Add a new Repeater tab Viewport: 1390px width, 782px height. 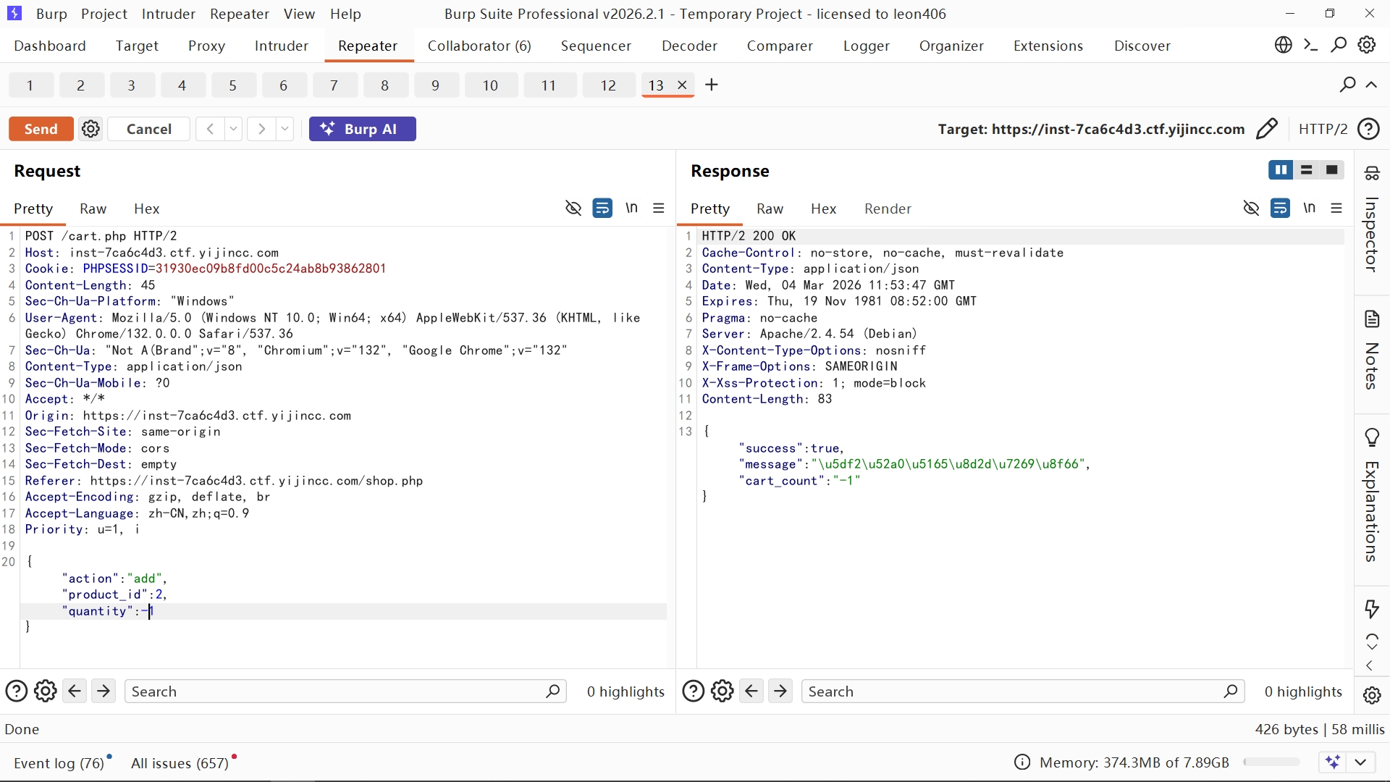[712, 85]
